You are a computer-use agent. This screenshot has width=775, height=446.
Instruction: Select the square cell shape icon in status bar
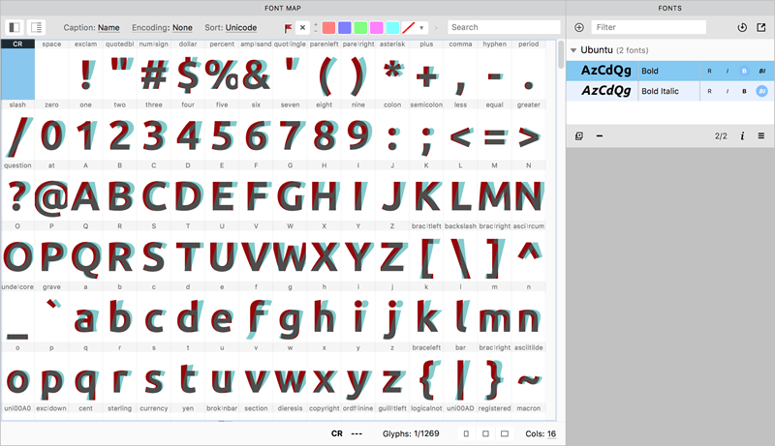tap(485, 433)
